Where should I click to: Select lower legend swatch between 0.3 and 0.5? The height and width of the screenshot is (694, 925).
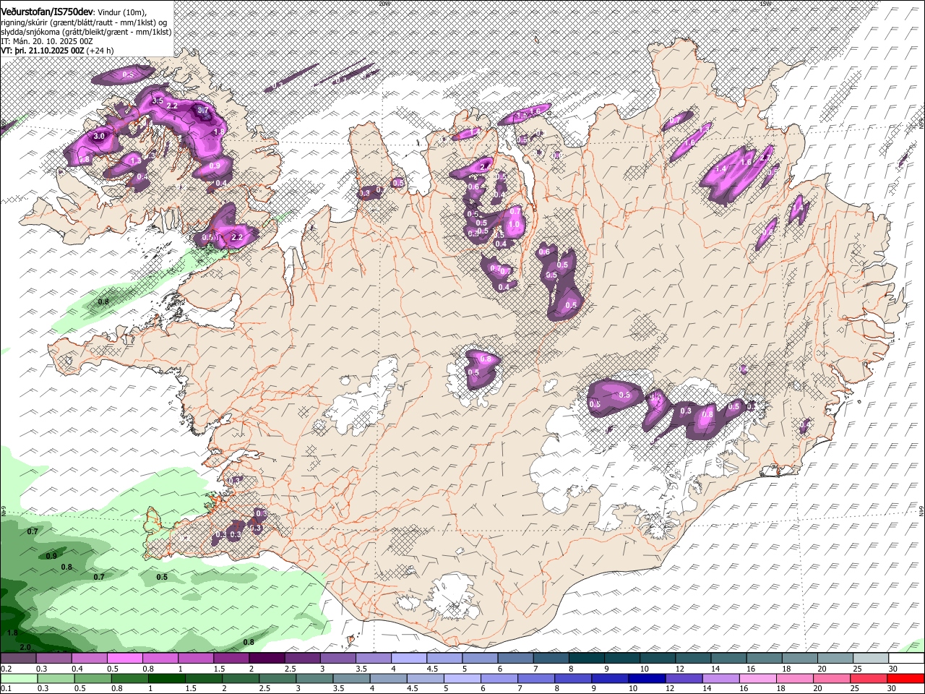point(56,679)
